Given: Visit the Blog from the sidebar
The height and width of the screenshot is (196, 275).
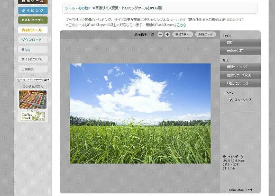Looking at the screenshot, I should pyautogui.click(x=33, y=50).
